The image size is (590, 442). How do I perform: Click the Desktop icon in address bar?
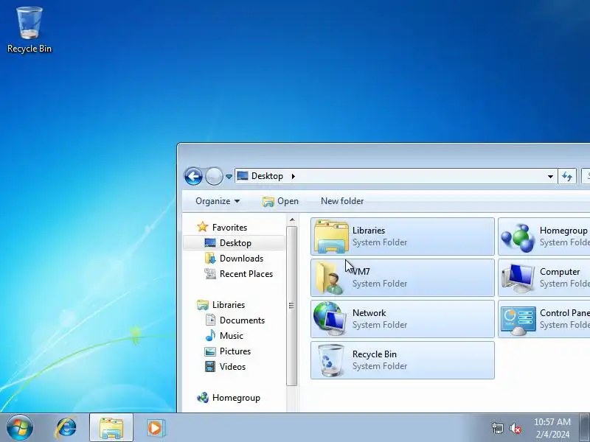(x=243, y=176)
